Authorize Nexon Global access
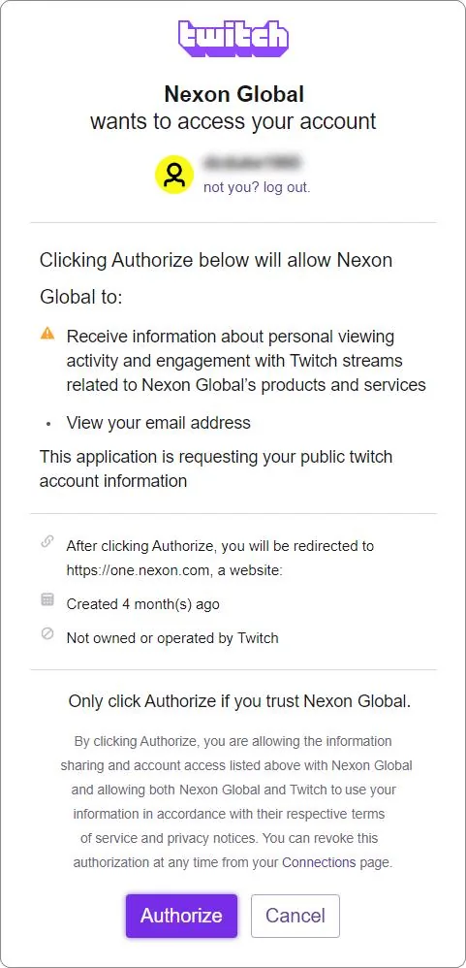The image size is (466, 968). click(181, 916)
